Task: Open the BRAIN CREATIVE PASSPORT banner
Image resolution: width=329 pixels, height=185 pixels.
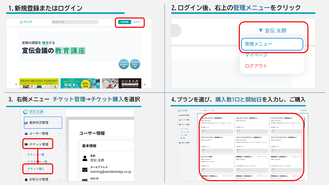Action: (39, 84)
